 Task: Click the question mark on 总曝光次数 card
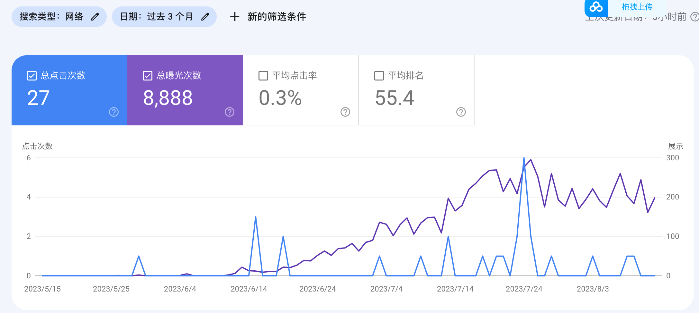pyautogui.click(x=229, y=112)
